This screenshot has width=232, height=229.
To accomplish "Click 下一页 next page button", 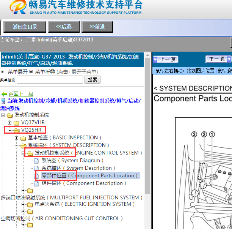I will [218, 59].
